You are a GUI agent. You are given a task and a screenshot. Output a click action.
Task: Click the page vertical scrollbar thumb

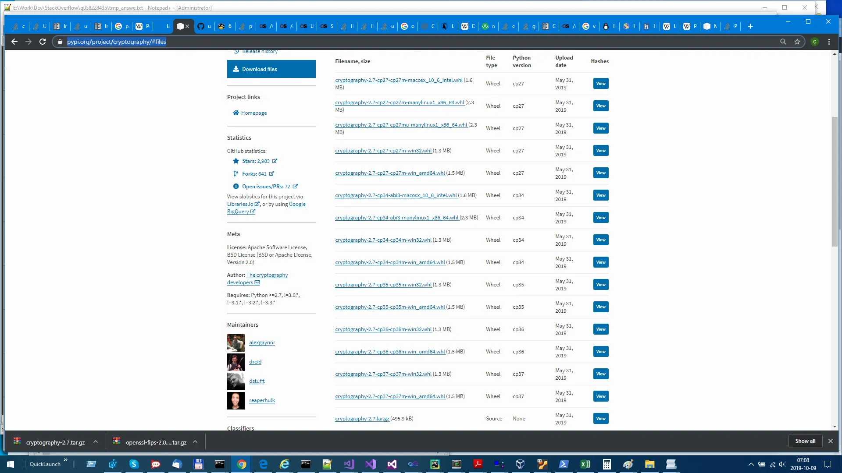pos(834,182)
